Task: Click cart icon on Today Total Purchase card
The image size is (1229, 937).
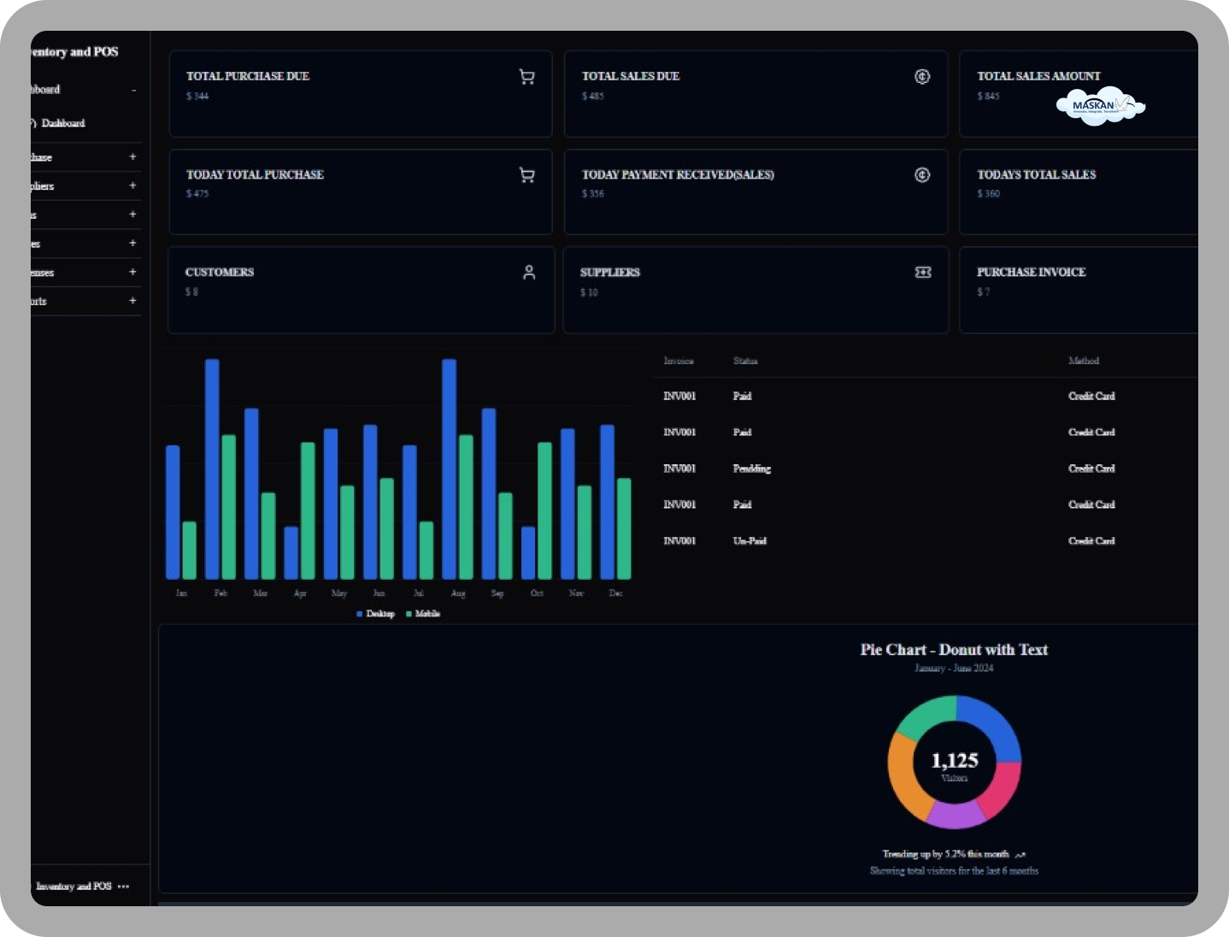Action: [x=526, y=175]
